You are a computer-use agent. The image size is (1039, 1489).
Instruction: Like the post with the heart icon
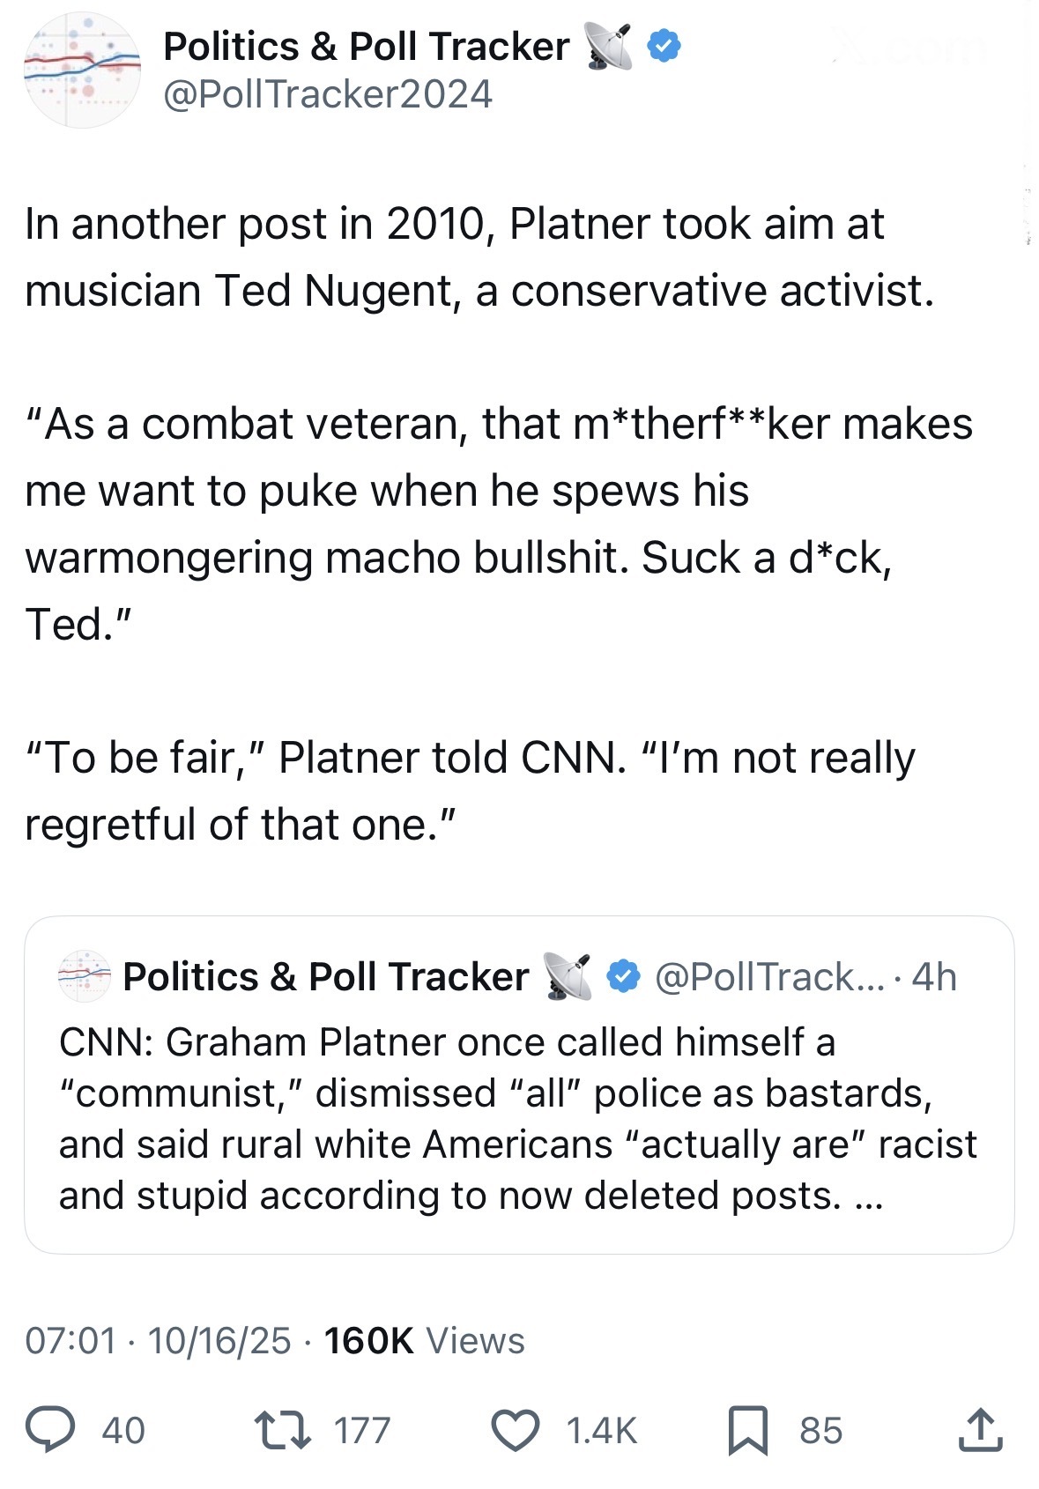point(515,1429)
